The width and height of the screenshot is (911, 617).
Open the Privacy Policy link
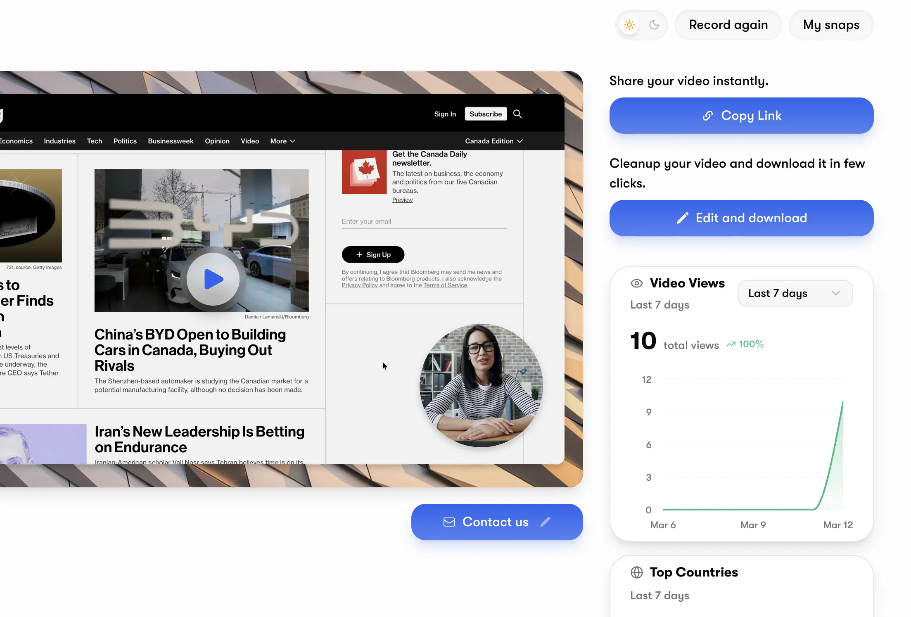pos(360,285)
